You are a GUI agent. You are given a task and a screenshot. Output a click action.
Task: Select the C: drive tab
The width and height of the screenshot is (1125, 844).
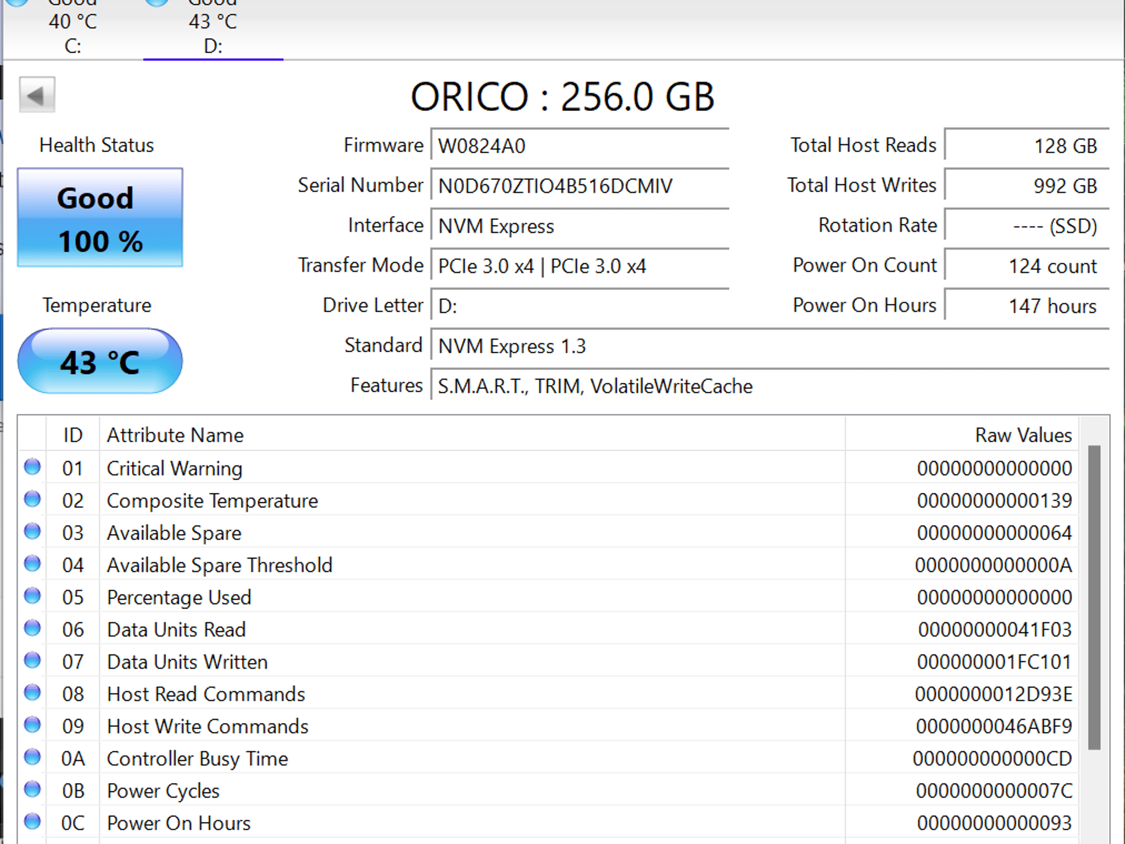[x=73, y=27]
